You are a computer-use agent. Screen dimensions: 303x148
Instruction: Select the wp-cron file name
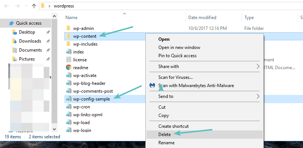(81, 107)
